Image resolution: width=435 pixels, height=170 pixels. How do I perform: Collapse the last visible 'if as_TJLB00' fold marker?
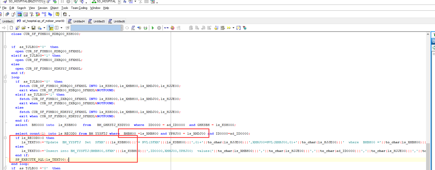pos(5,168)
